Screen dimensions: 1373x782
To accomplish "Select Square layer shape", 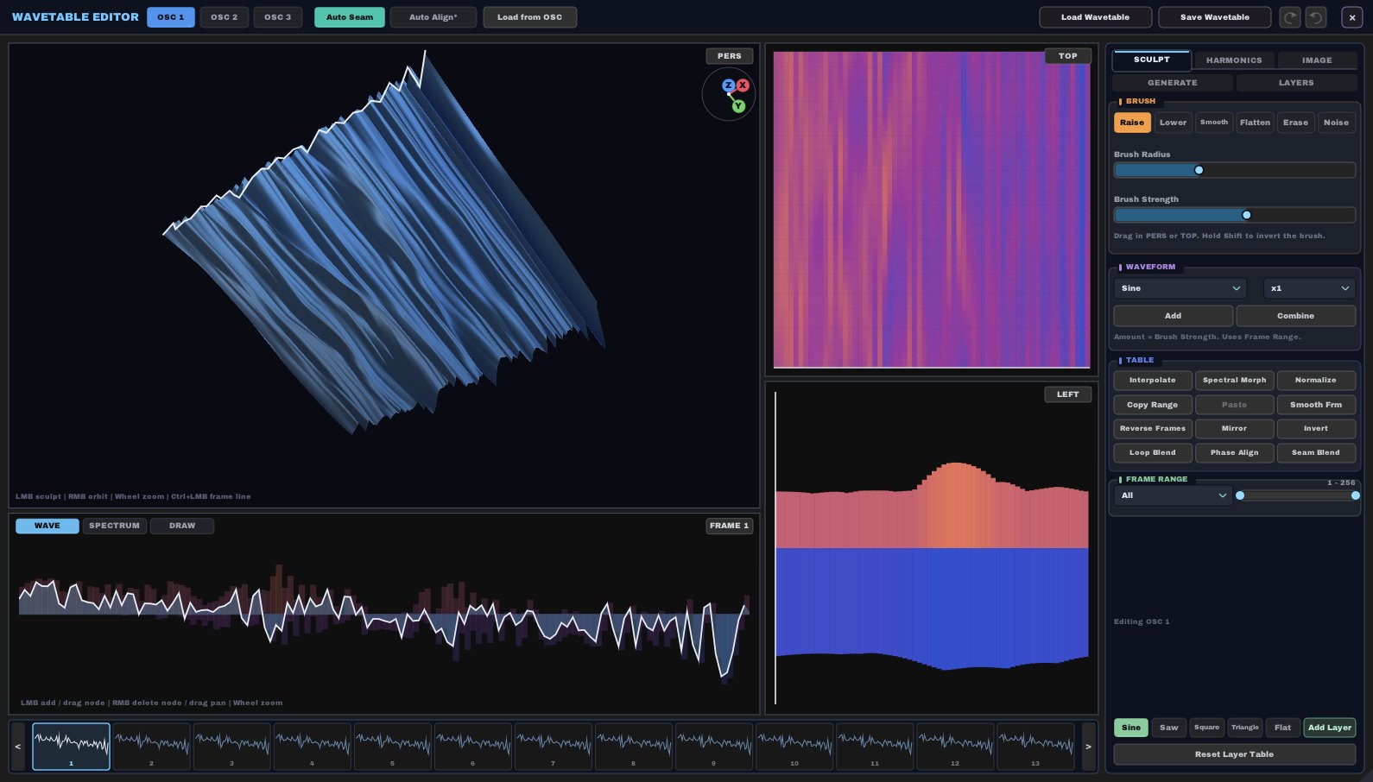I will click(x=1207, y=728).
